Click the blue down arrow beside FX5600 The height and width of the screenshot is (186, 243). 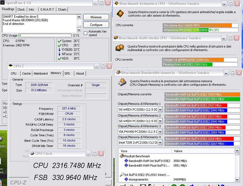pos(59,50)
